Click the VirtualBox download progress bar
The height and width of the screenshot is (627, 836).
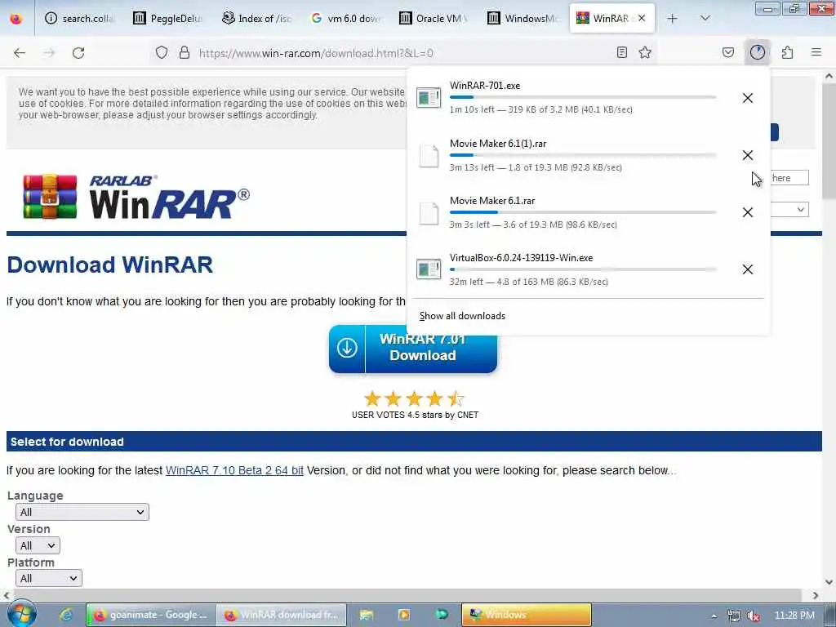(x=583, y=269)
